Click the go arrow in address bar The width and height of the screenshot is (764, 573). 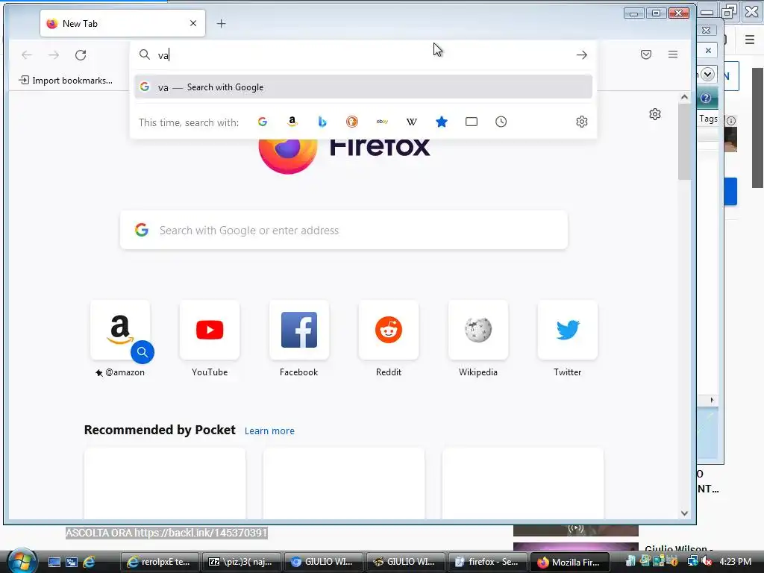[x=582, y=55]
